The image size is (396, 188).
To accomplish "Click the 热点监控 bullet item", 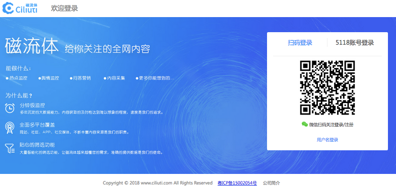I will click(17, 78).
